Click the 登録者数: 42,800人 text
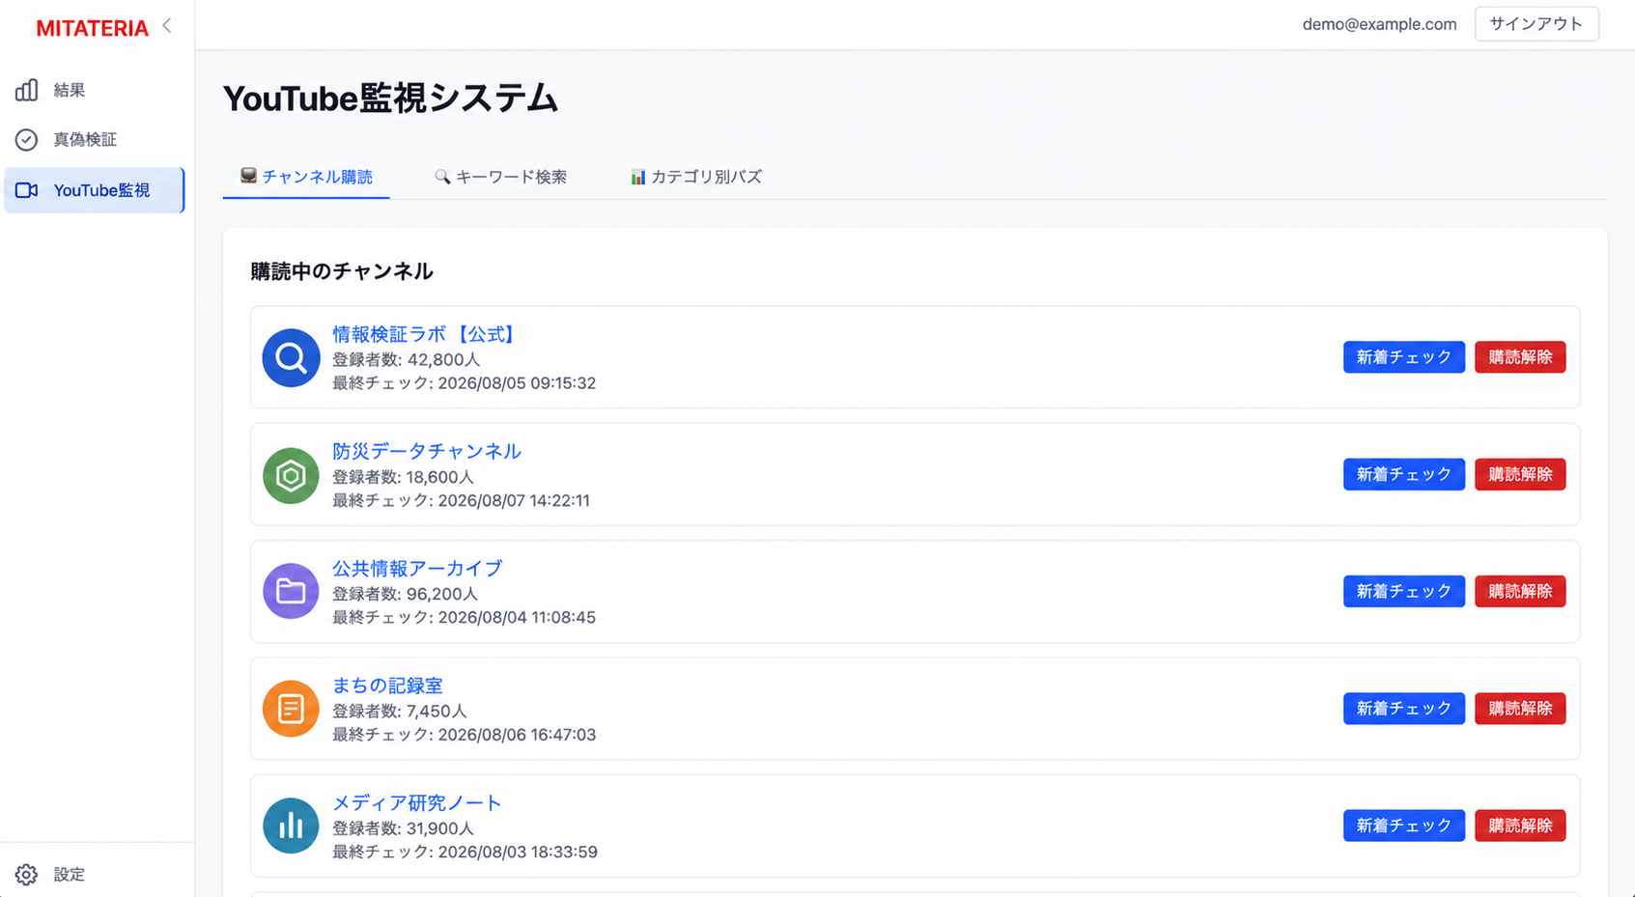The width and height of the screenshot is (1635, 897). point(407,359)
